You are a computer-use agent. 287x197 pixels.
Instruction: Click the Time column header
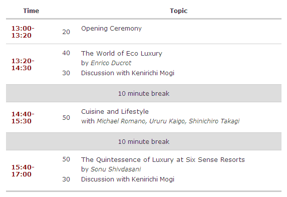pyautogui.click(x=31, y=11)
